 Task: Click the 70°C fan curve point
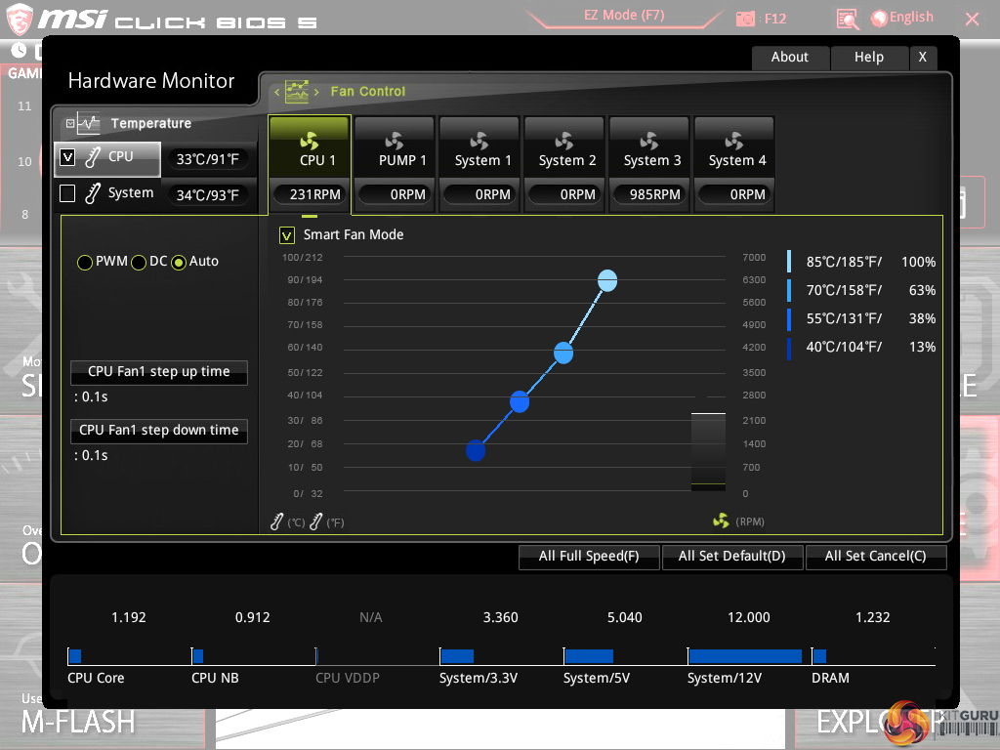tap(563, 353)
